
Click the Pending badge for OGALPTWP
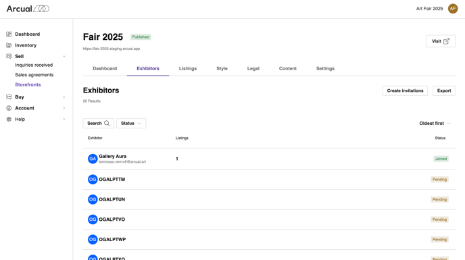(x=439, y=240)
